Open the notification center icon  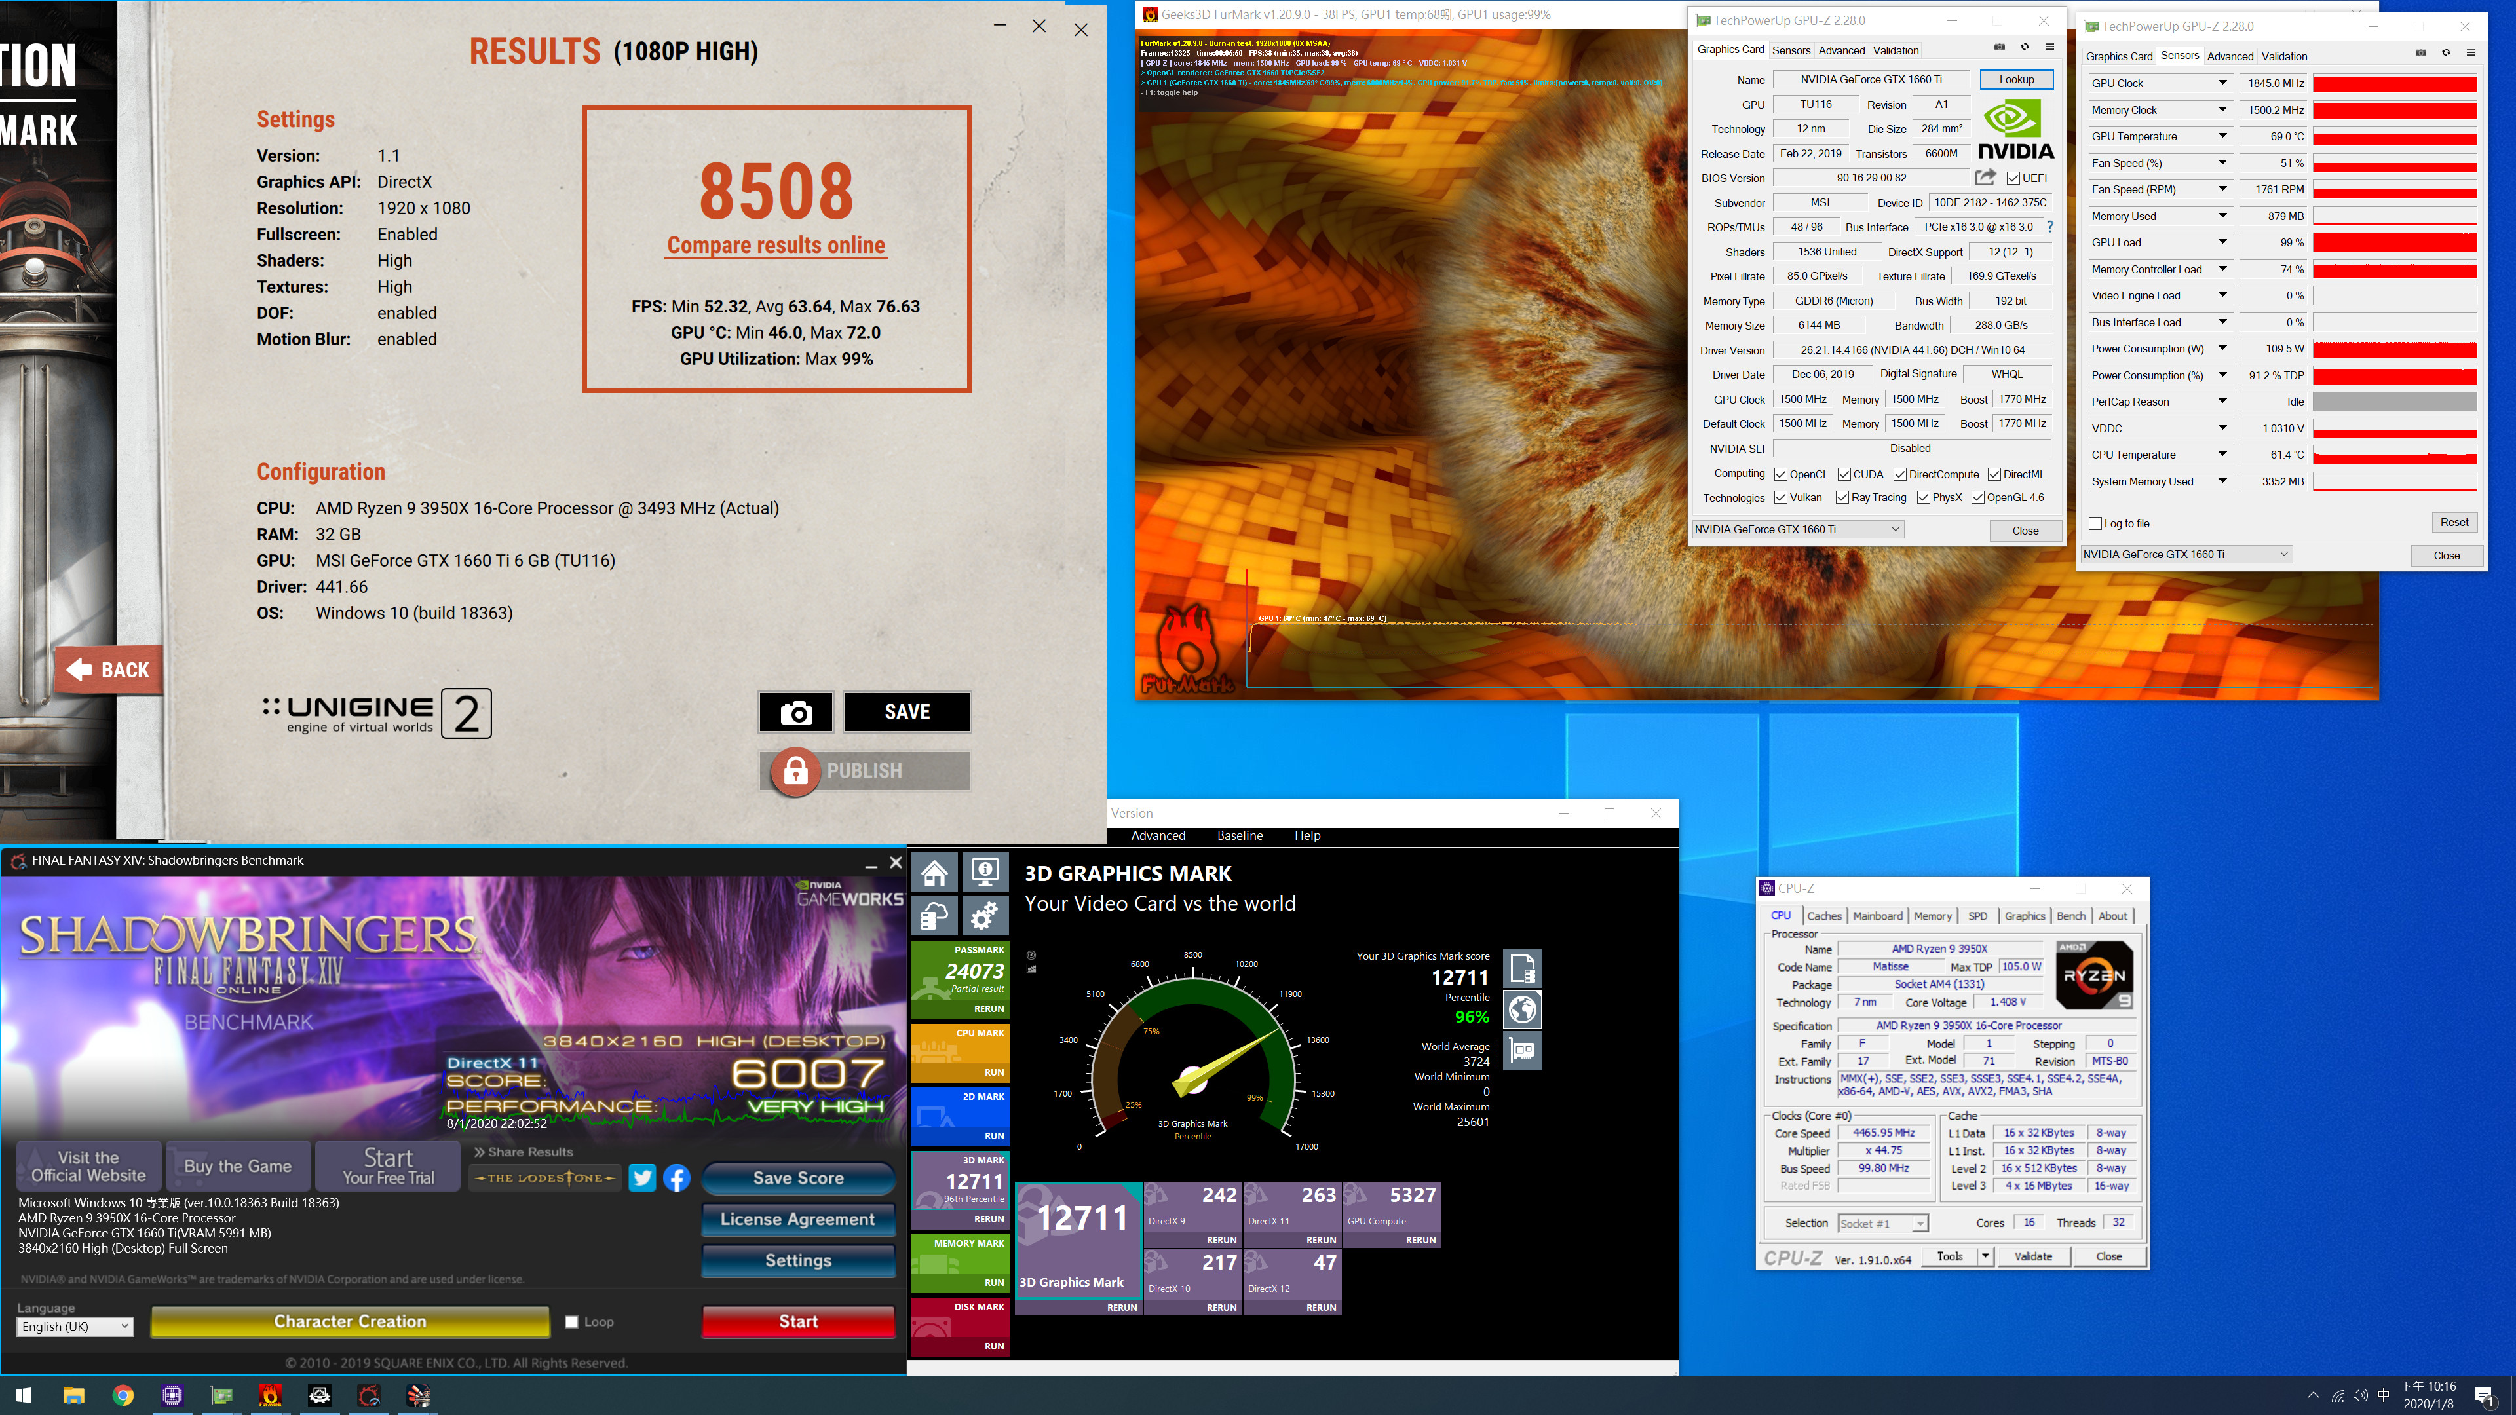coord(2484,1397)
